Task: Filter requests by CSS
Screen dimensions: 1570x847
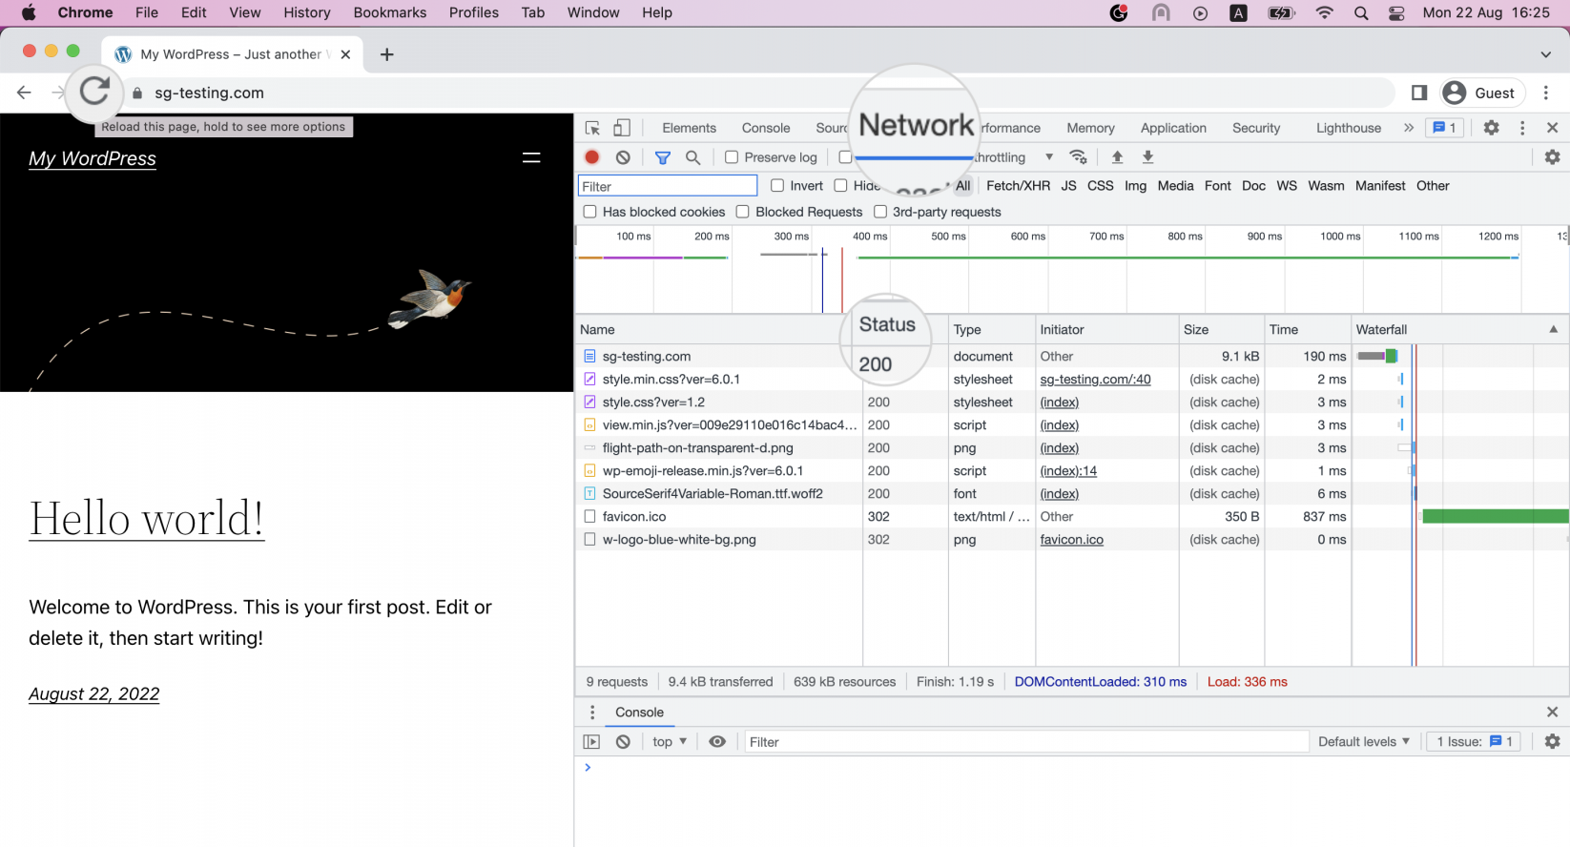Action: pos(1101,186)
